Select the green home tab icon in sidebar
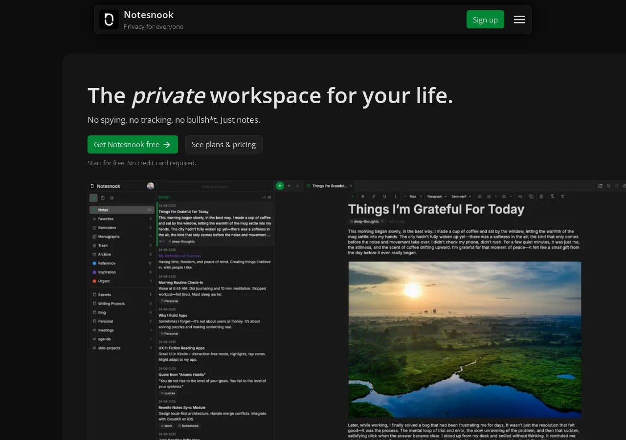This screenshot has height=440, width=626. coord(93,198)
